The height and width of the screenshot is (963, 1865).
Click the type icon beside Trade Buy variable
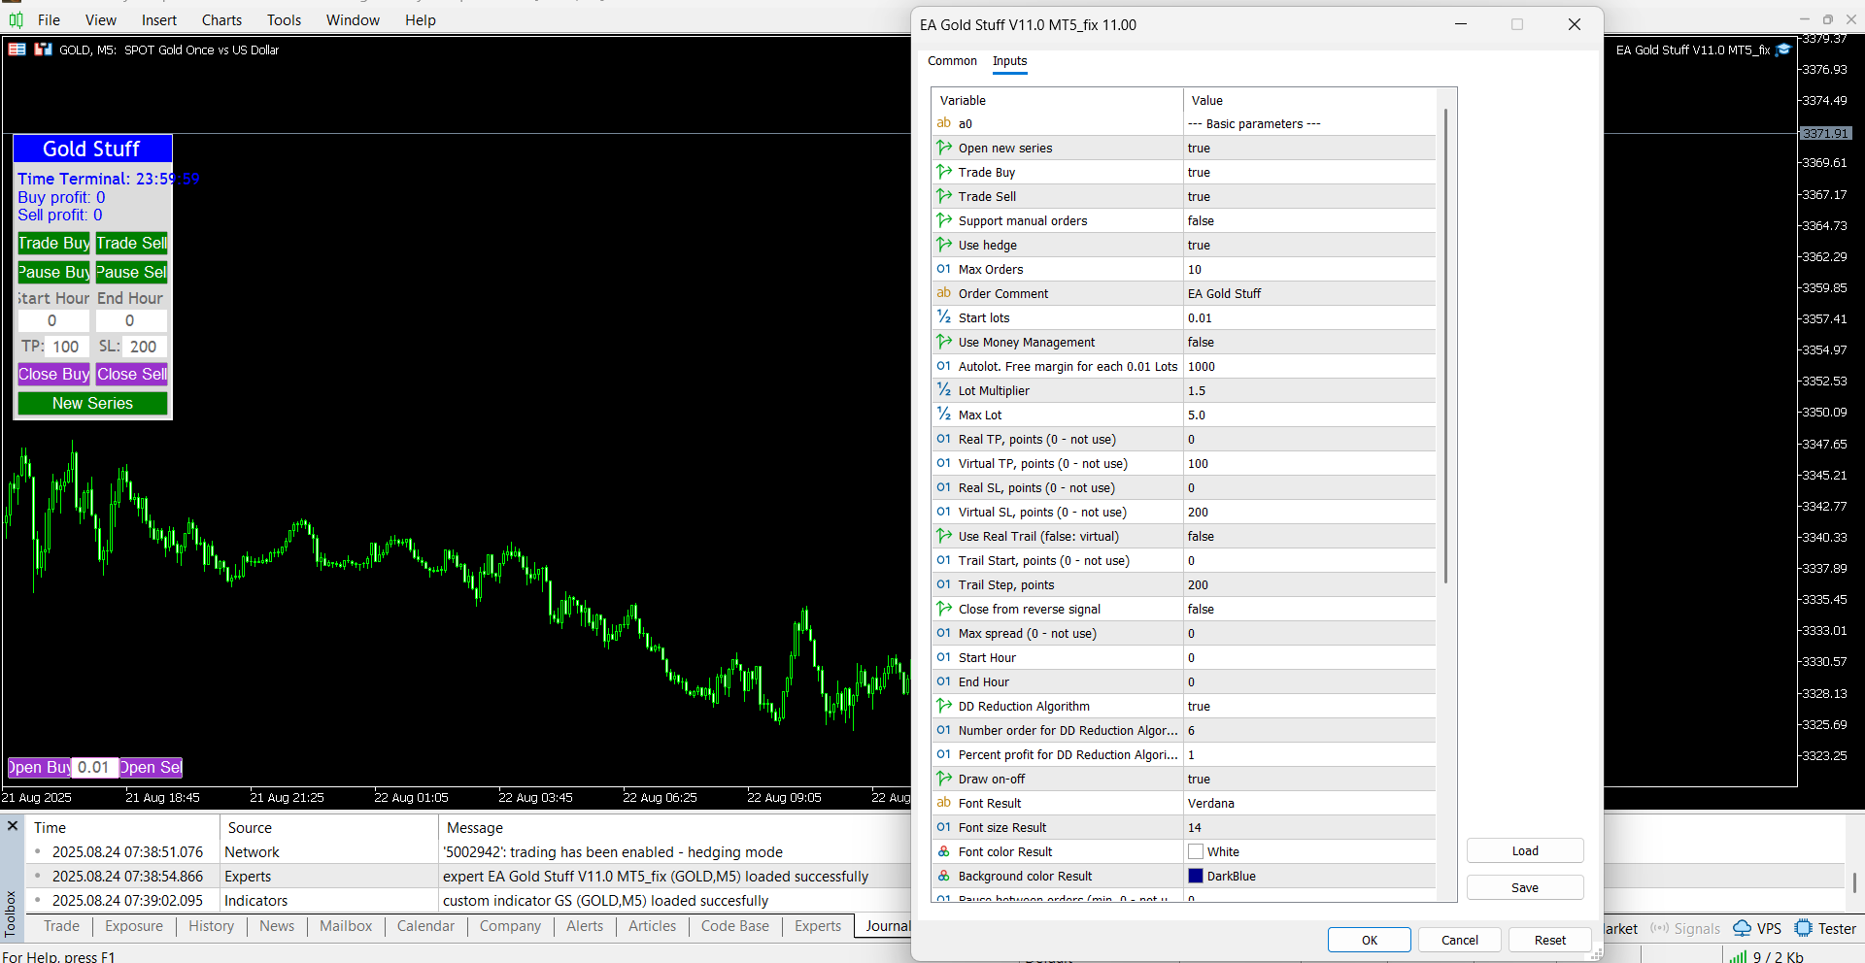point(943,172)
